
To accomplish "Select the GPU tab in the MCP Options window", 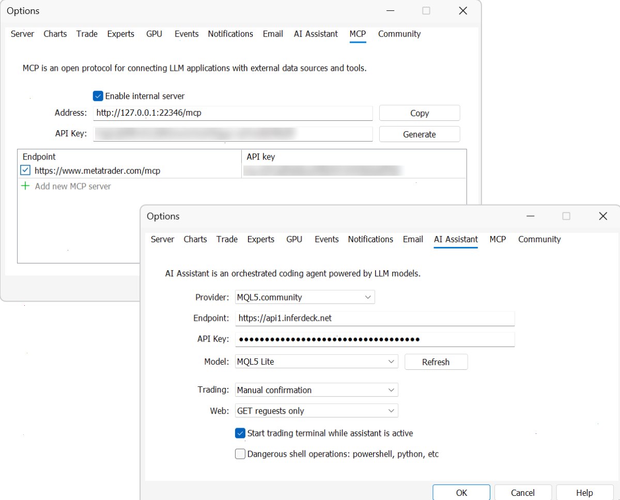I will [x=154, y=34].
